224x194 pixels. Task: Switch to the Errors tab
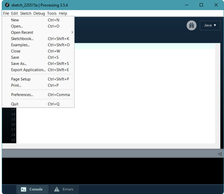click(x=64, y=189)
